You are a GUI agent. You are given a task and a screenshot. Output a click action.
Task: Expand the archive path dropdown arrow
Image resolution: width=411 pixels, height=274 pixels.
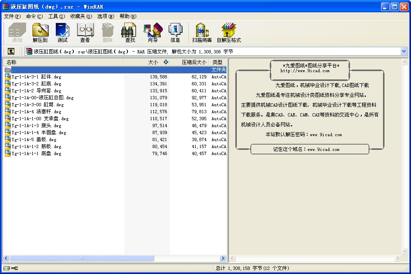point(404,51)
